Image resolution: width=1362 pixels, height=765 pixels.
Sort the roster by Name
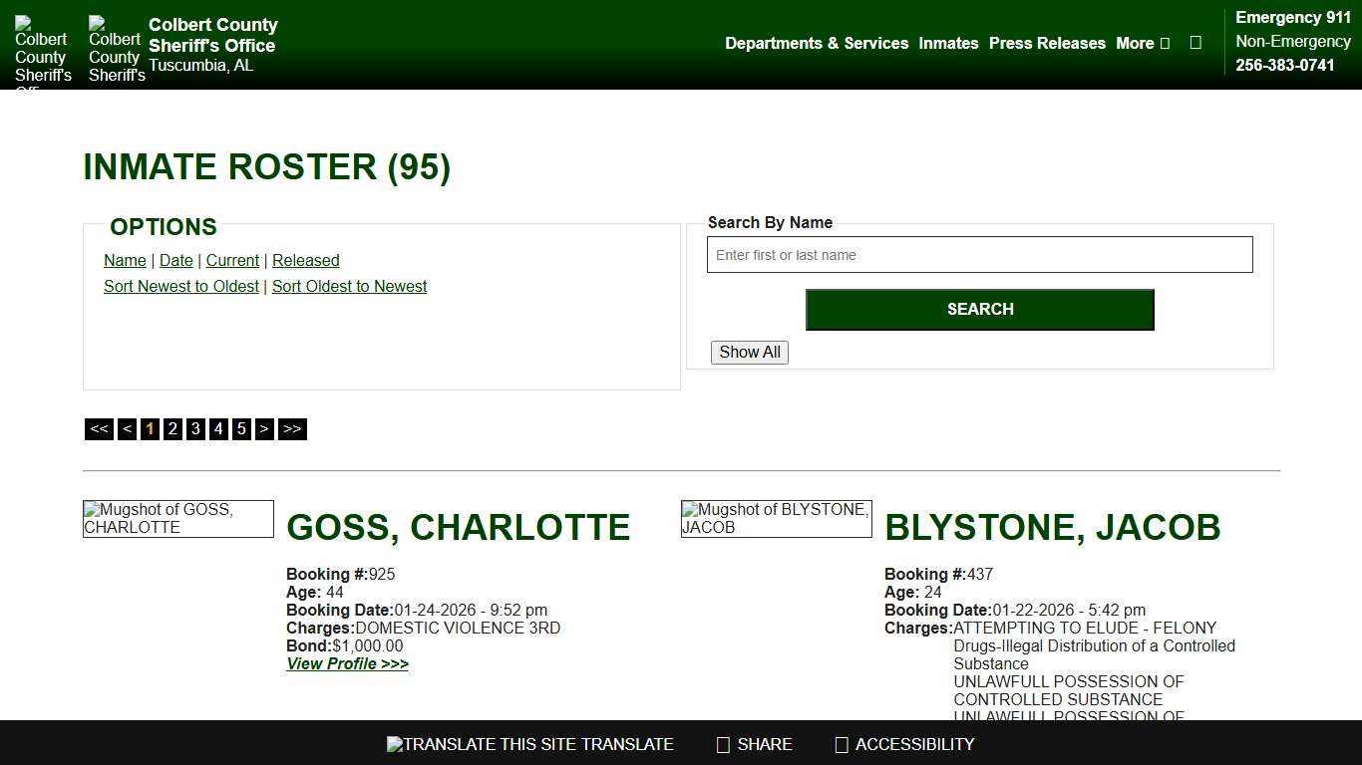[x=125, y=260]
